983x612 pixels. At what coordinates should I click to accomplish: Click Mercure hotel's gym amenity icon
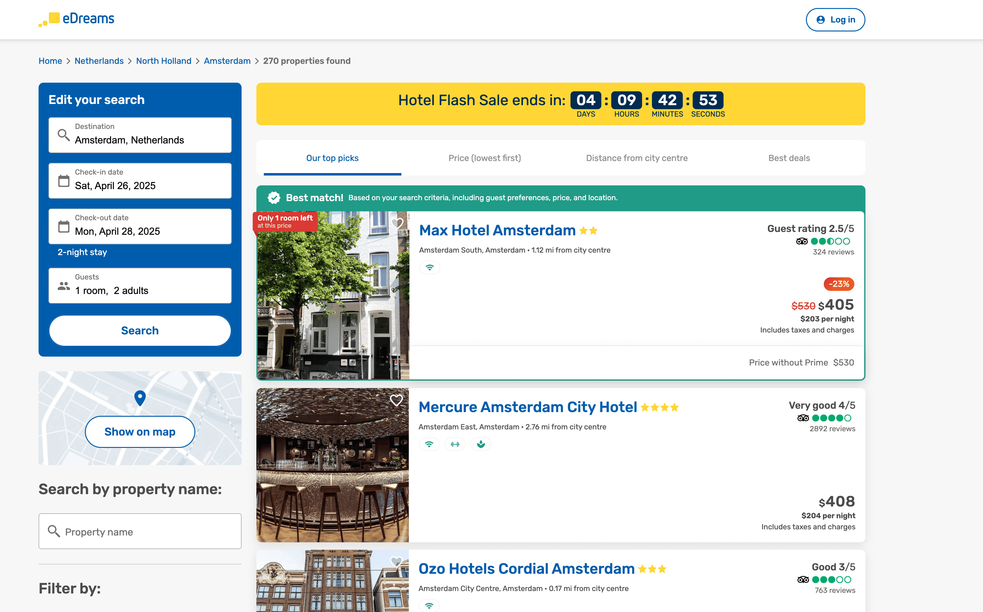455,445
